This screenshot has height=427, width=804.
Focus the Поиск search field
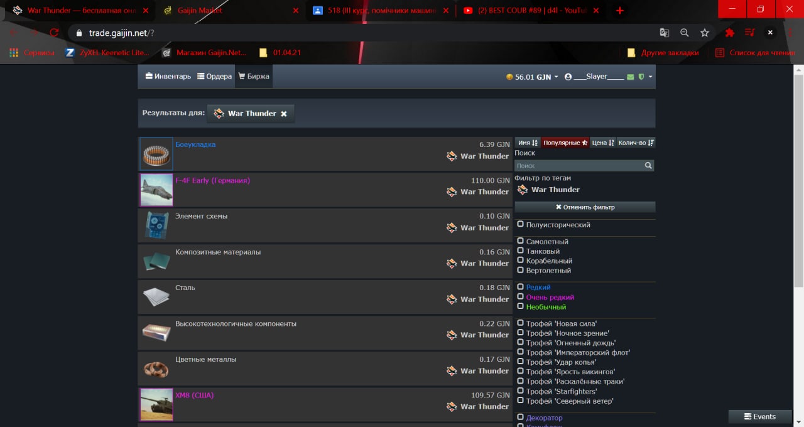579,166
